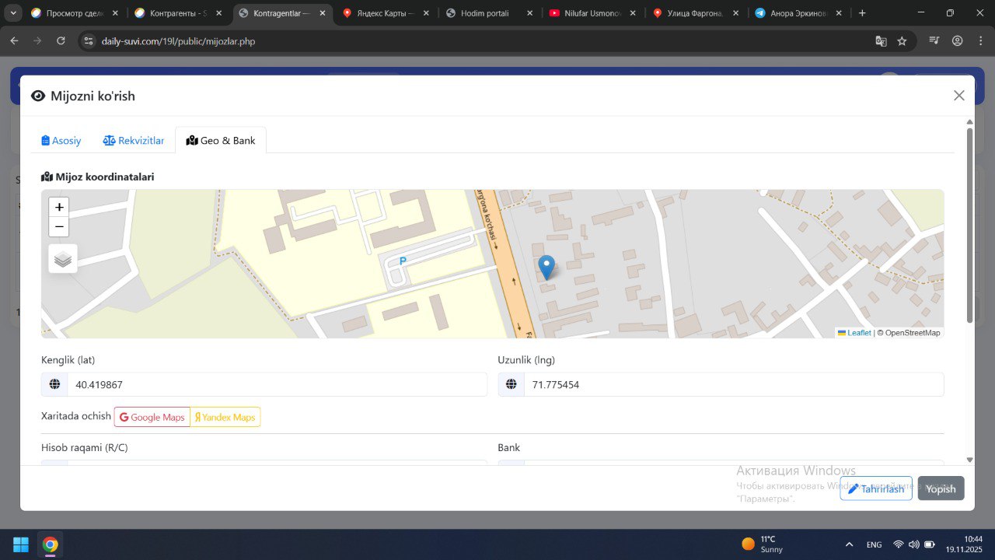This screenshot has height=560, width=995.
Task: Open the volume control
Action: [x=913, y=544]
